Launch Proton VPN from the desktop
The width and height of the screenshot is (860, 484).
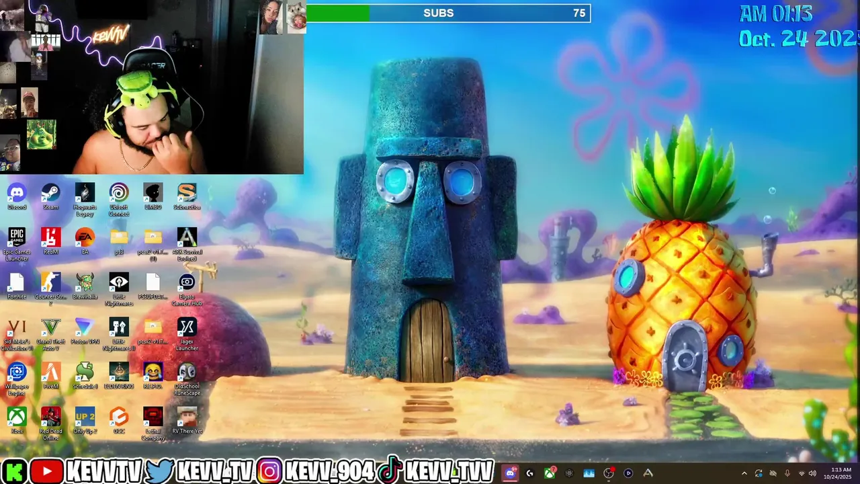click(85, 331)
